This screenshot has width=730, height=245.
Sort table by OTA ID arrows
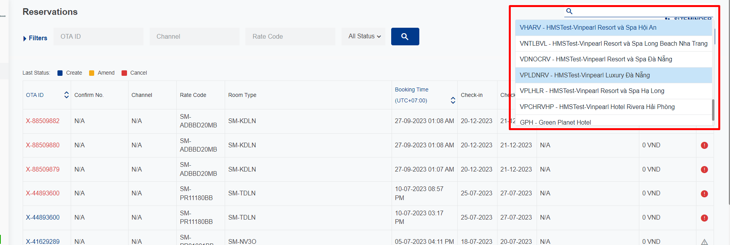tap(66, 95)
